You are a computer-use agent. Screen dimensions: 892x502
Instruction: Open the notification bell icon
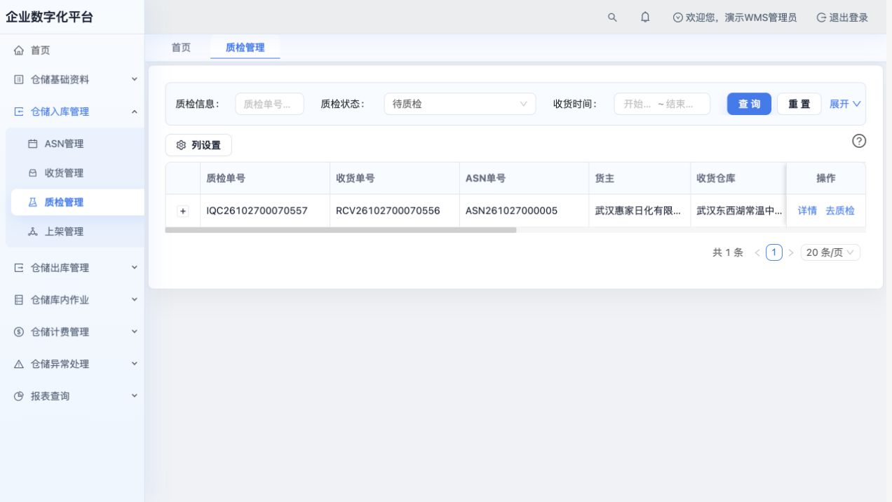[645, 18]
